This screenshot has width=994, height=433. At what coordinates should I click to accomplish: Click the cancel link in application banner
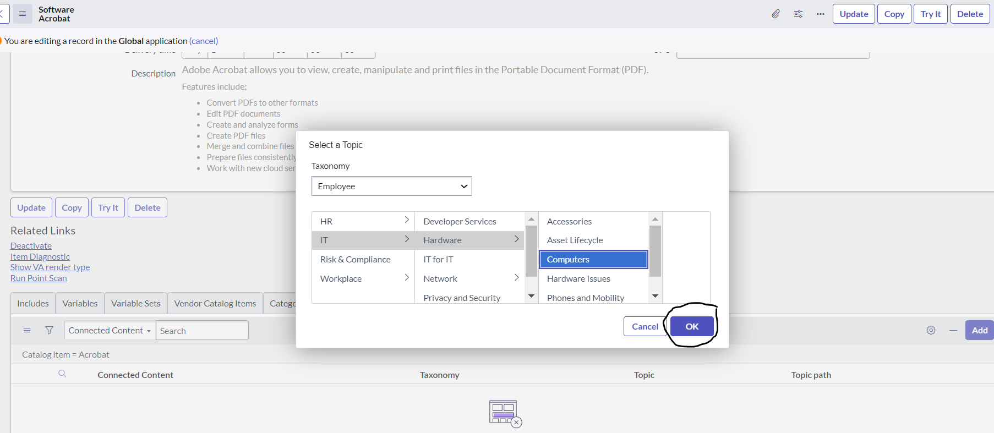pos(204,41)
